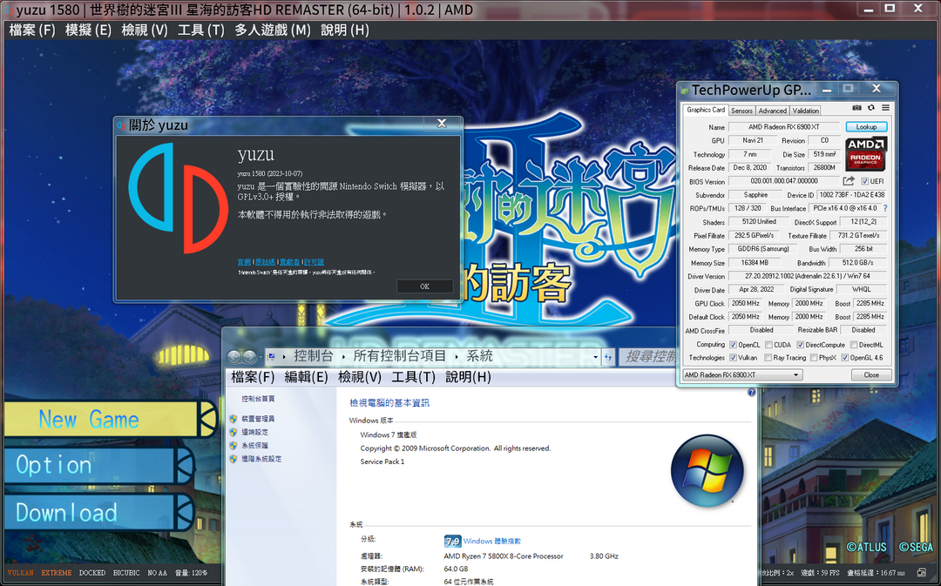Toggle the Ray Tracing checkbox
The image size is (941, 586).
[768, 358]
